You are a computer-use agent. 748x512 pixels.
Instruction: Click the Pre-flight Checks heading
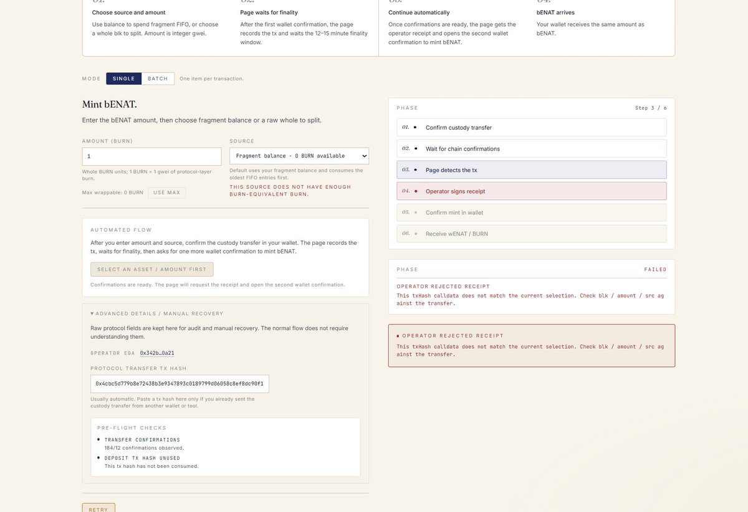pyautogui.click(x=132, y=428)
